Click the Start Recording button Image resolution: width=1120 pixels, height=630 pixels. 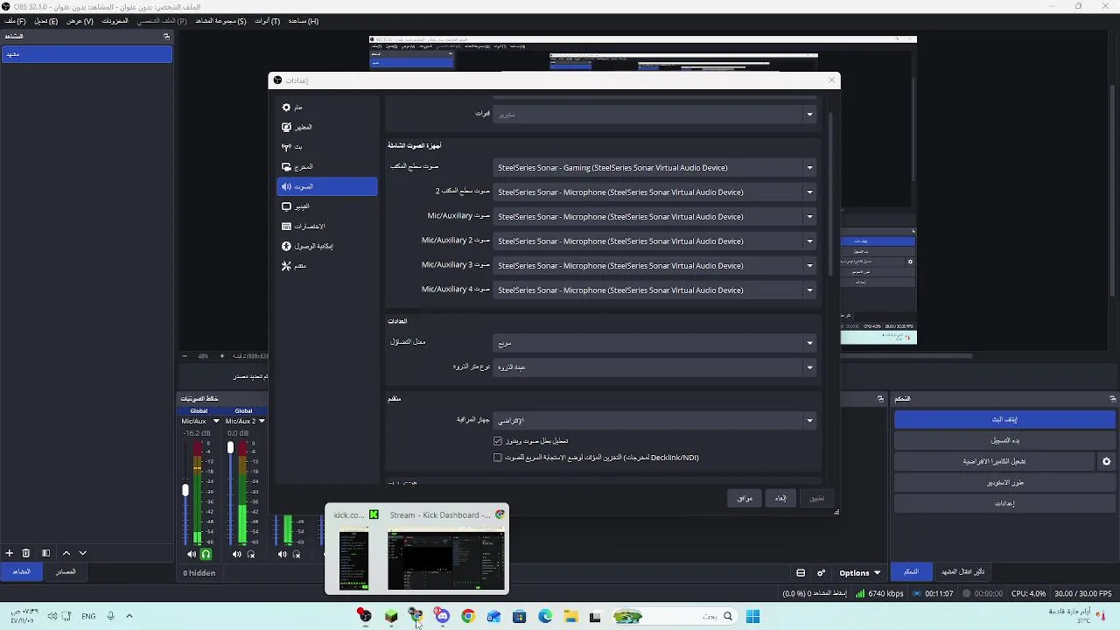pos(1004,440)
